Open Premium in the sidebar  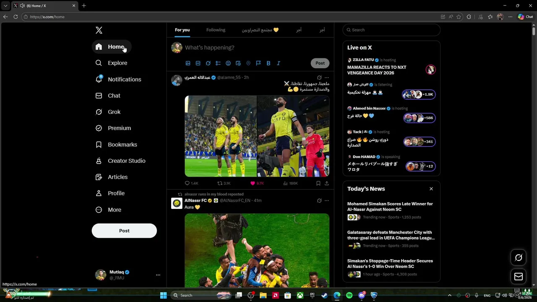point(113,128)
